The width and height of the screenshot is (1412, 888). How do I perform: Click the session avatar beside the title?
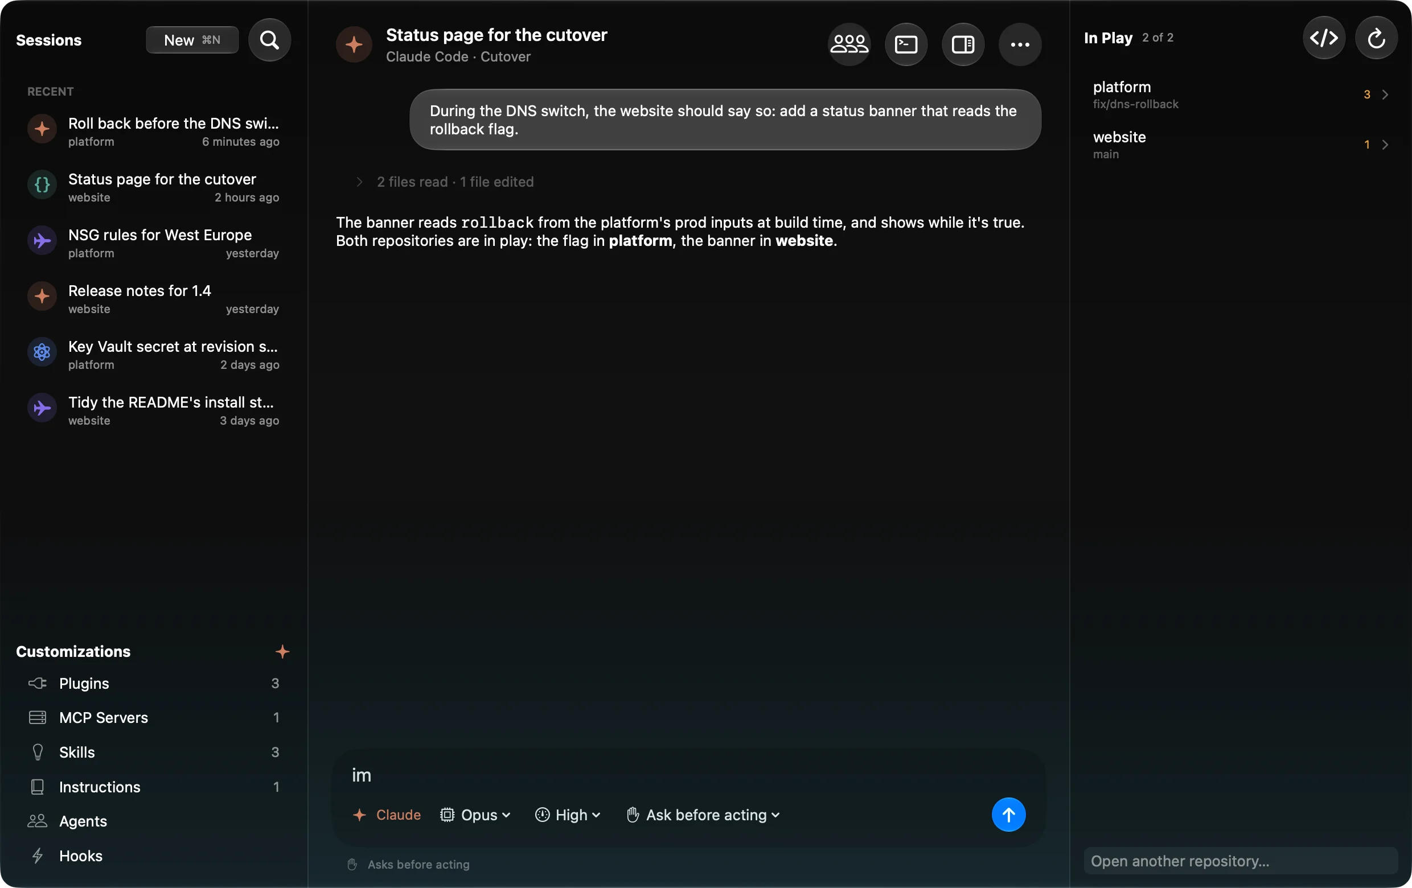click(354, 44)
